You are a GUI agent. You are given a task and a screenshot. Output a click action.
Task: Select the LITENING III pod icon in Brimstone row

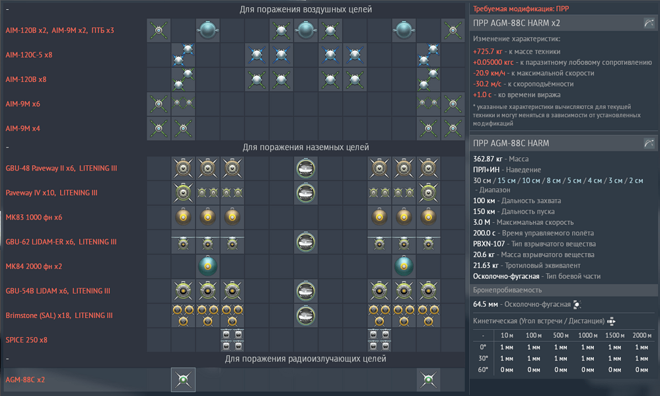click(306, 315)
